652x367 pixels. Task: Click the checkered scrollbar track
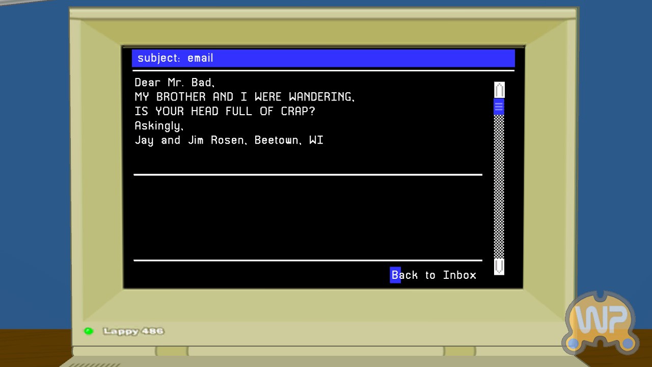pyautogui.click(x=499, y=189)
